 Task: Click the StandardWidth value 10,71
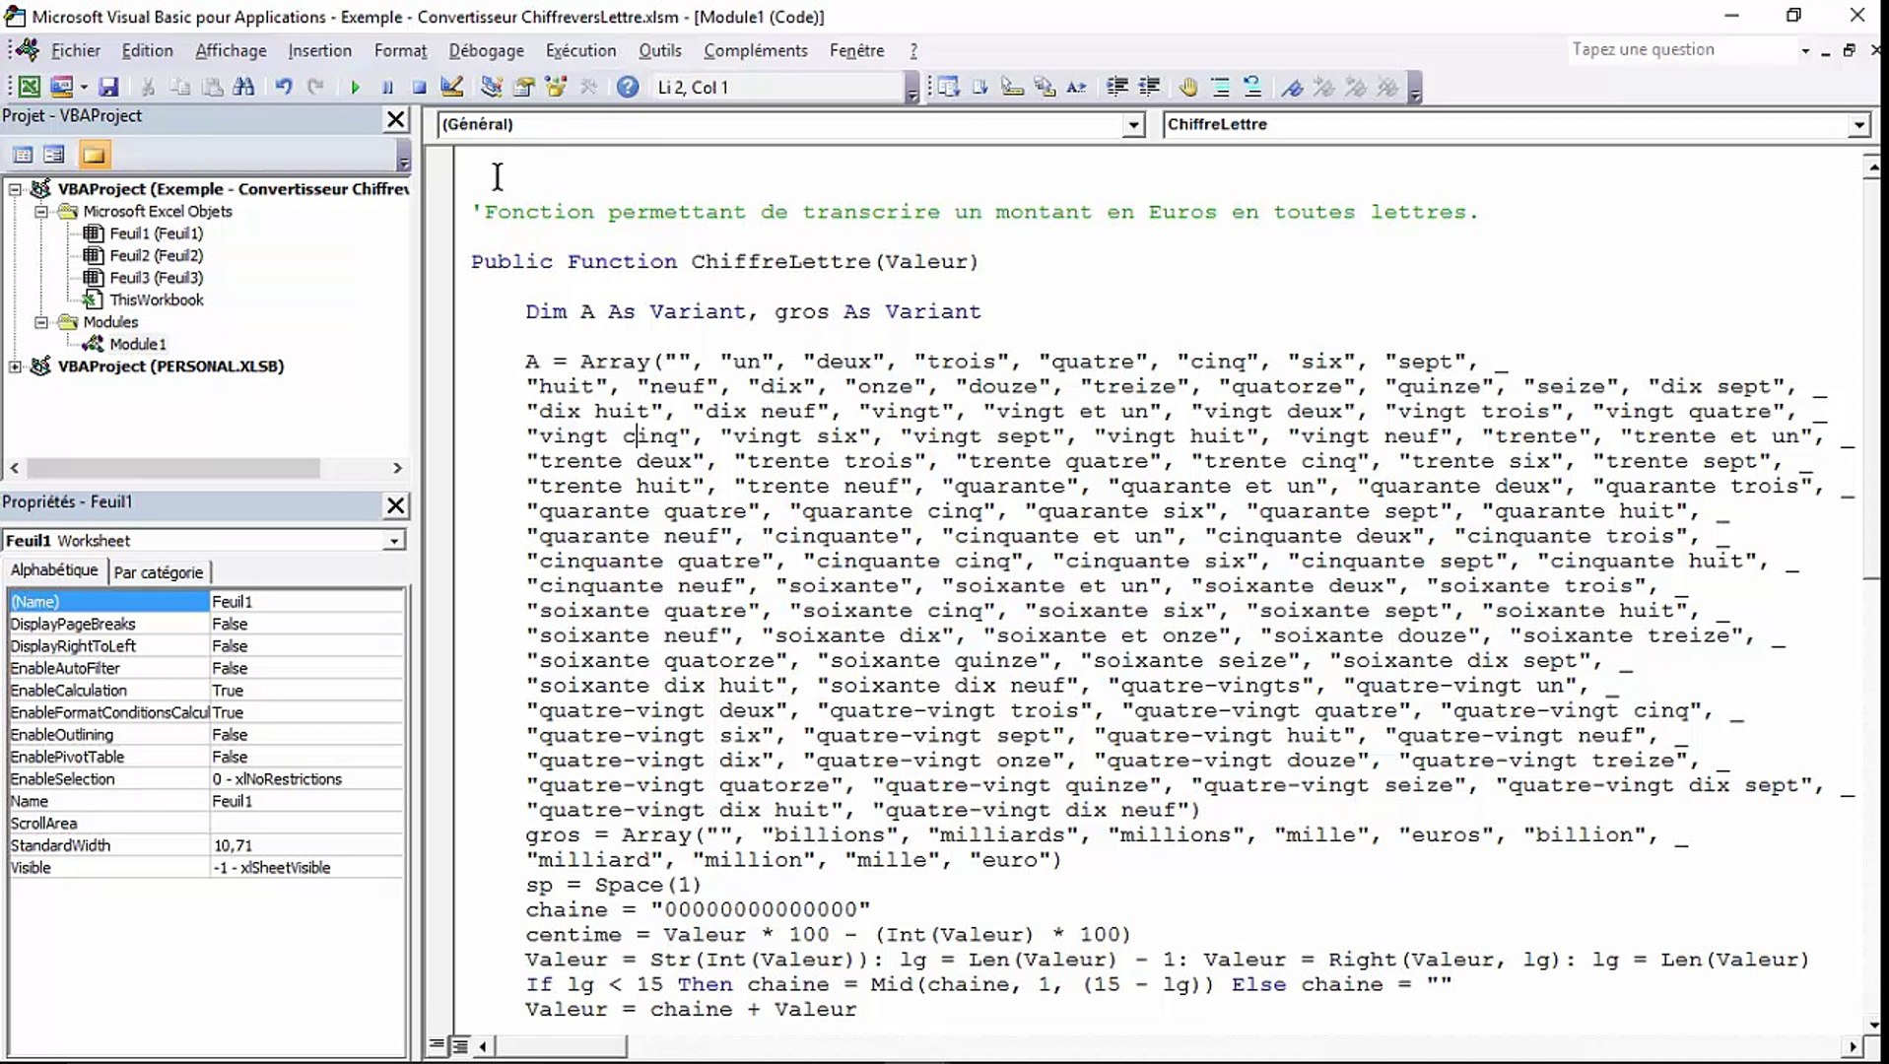click(x=306, y=846)
